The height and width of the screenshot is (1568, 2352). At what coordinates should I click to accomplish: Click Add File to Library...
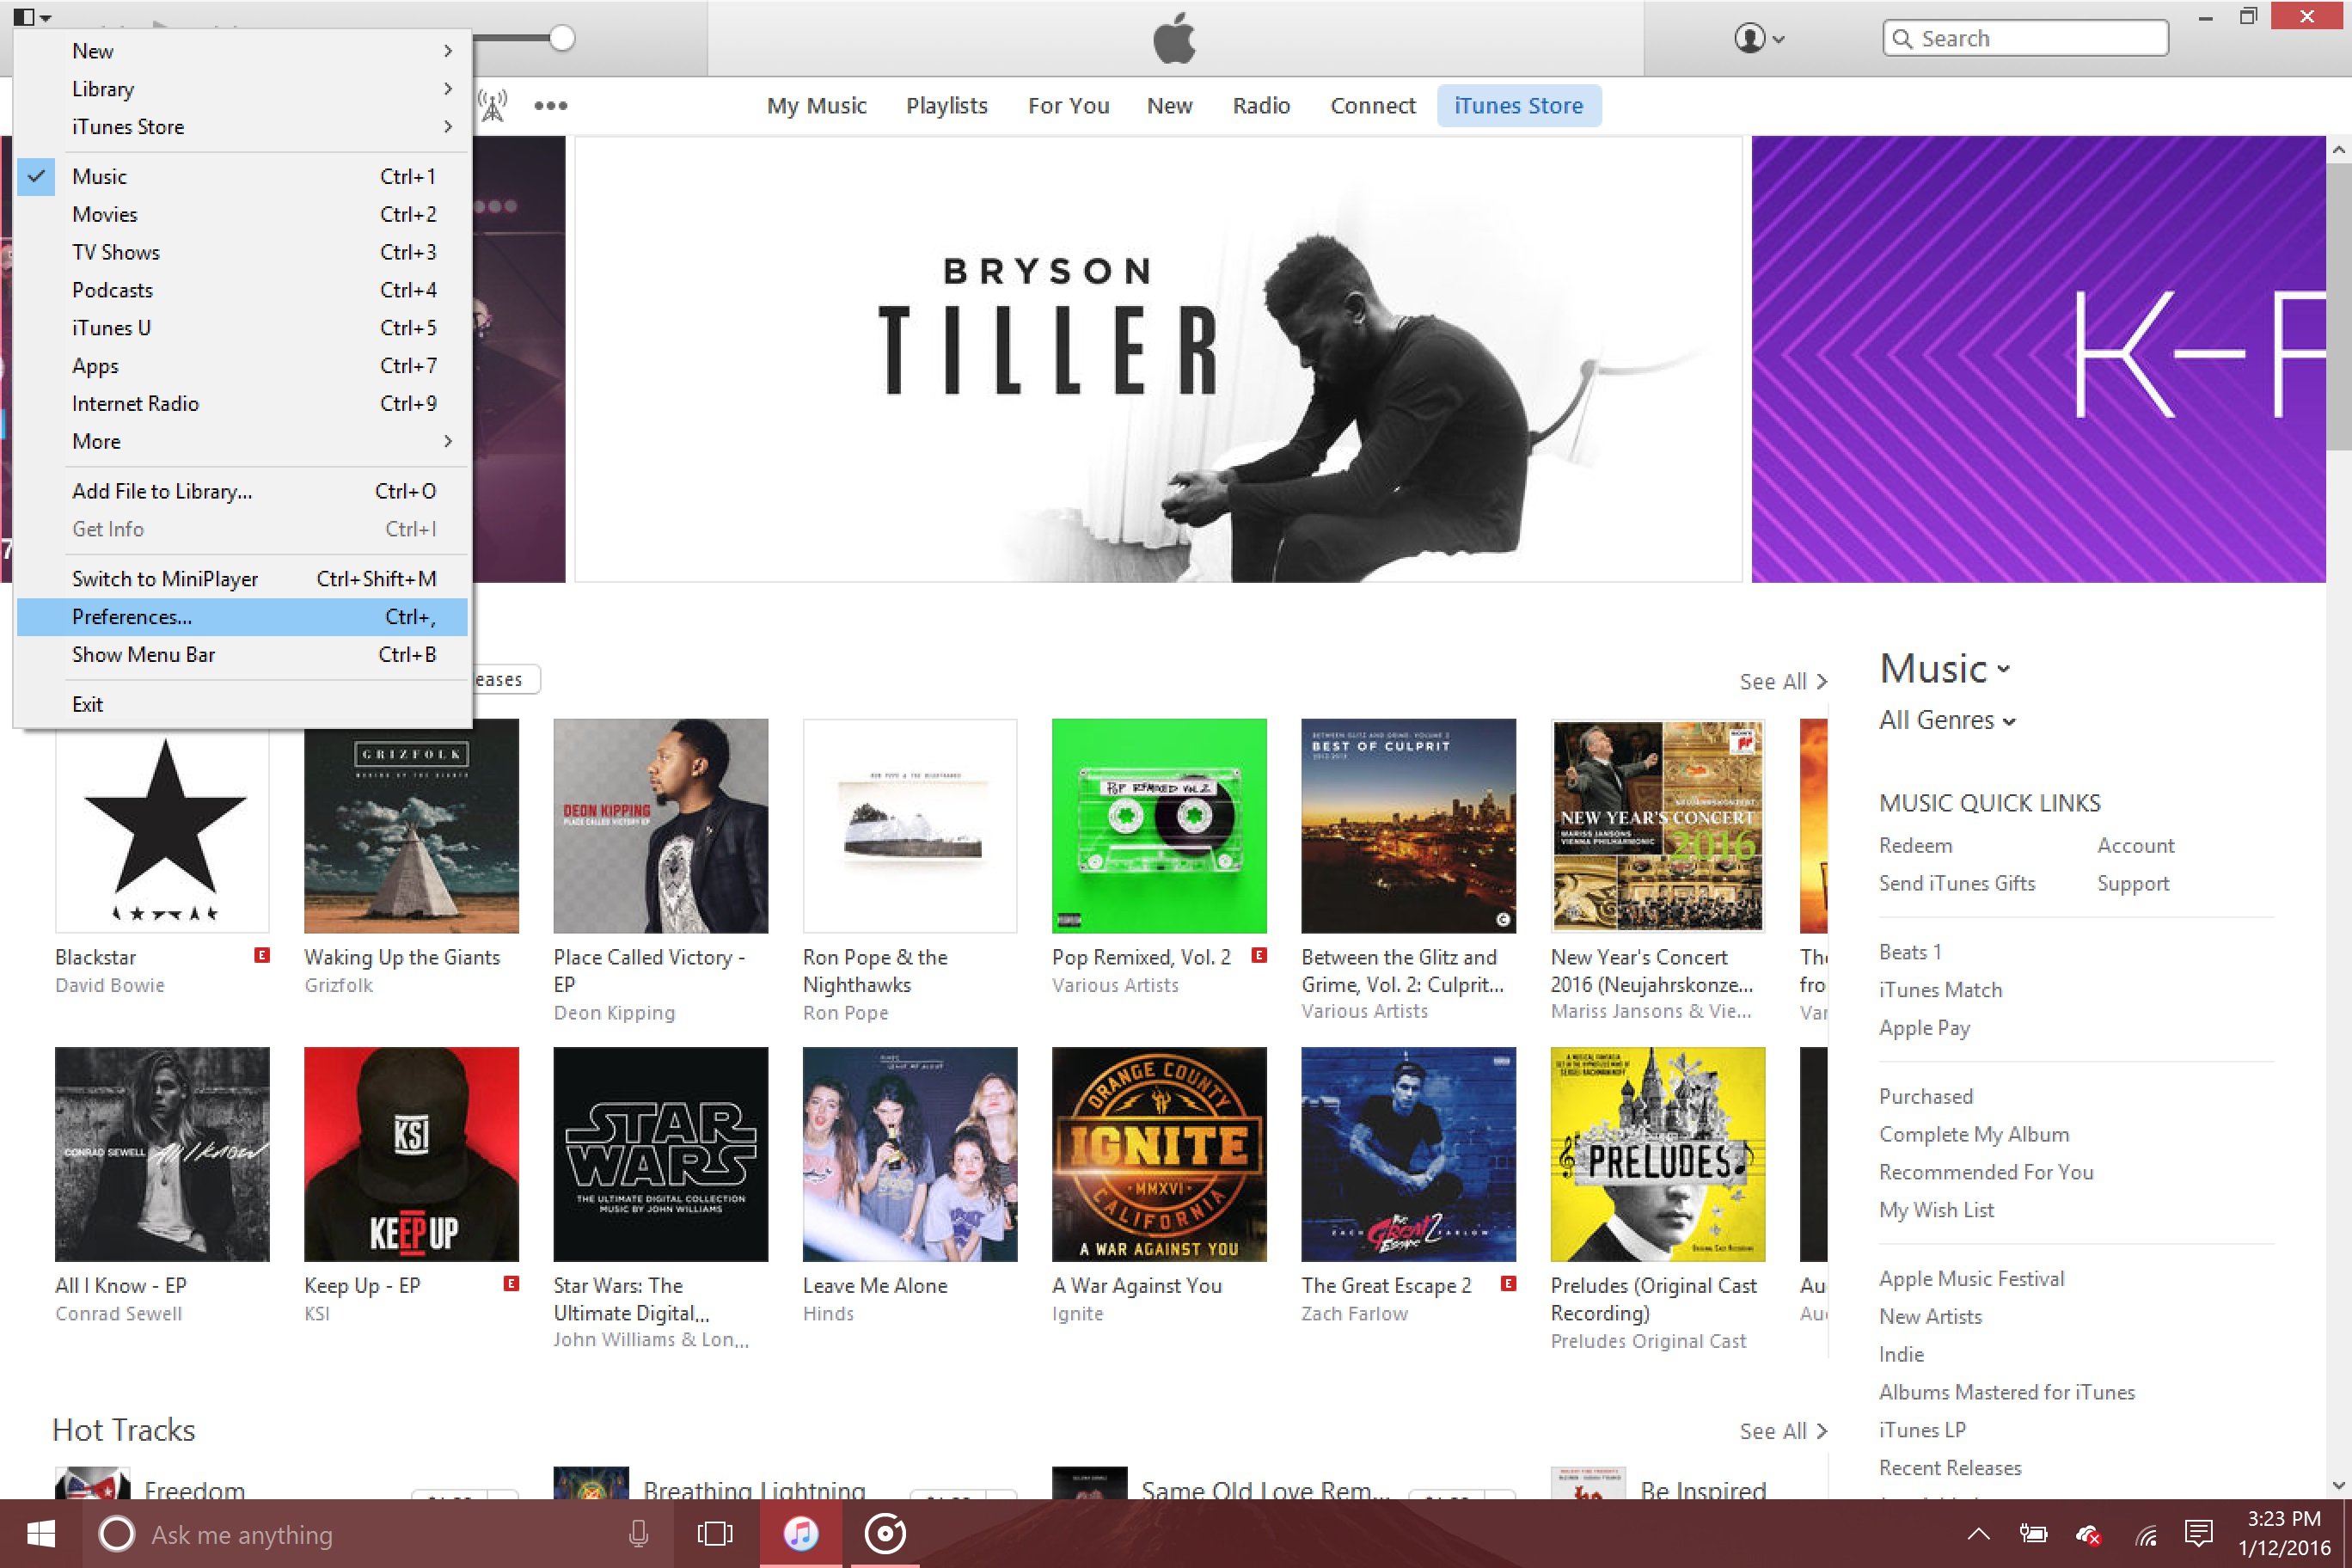242,492
